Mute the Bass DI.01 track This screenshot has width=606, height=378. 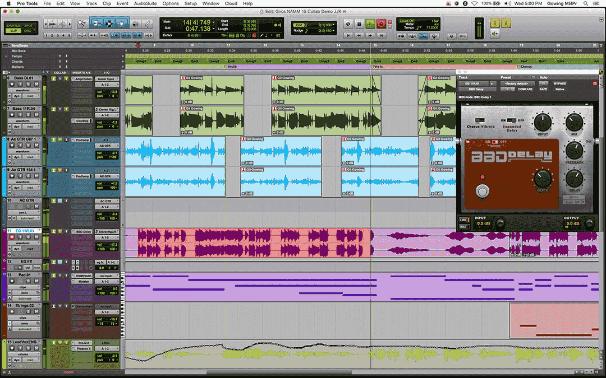[x=36, y=84]
